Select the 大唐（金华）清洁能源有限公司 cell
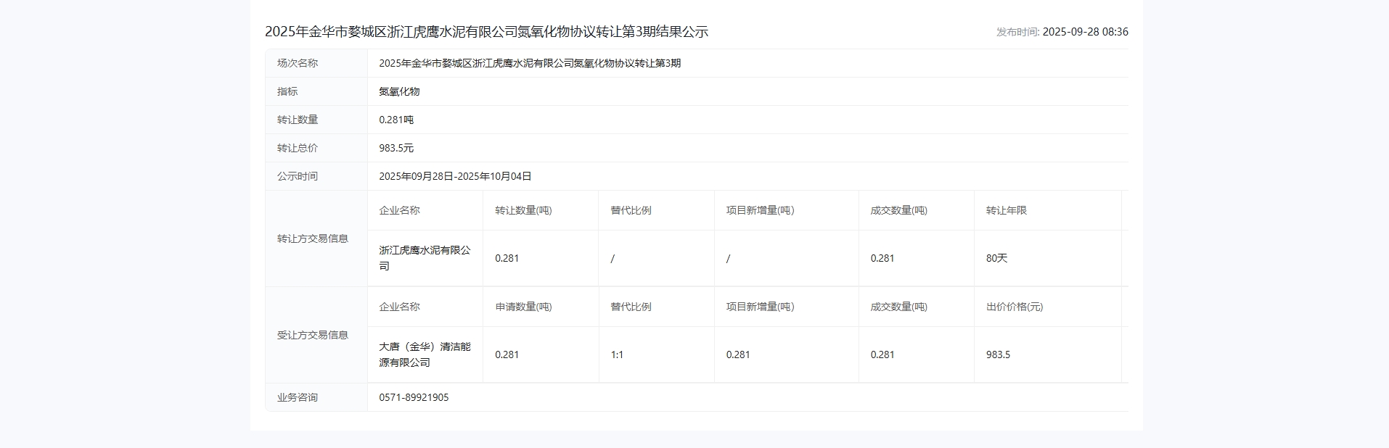 coord(425,354)
